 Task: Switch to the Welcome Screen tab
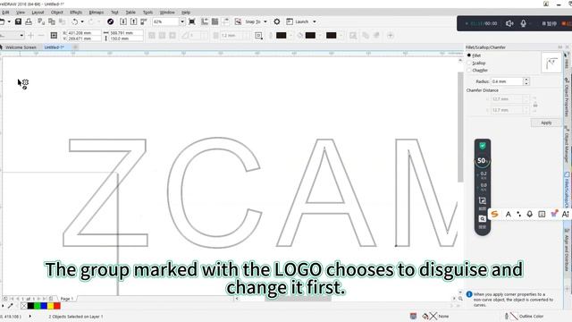[21, 47]
